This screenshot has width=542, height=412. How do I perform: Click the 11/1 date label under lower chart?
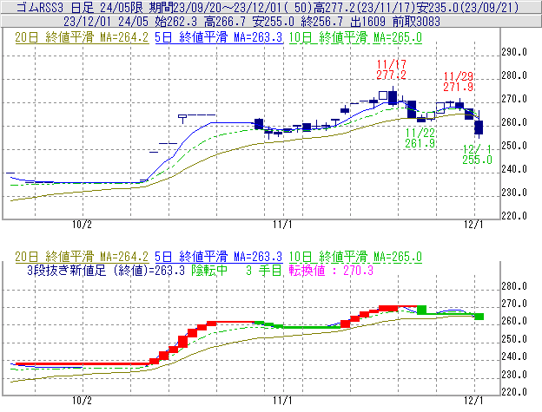(x=282, y=401)
